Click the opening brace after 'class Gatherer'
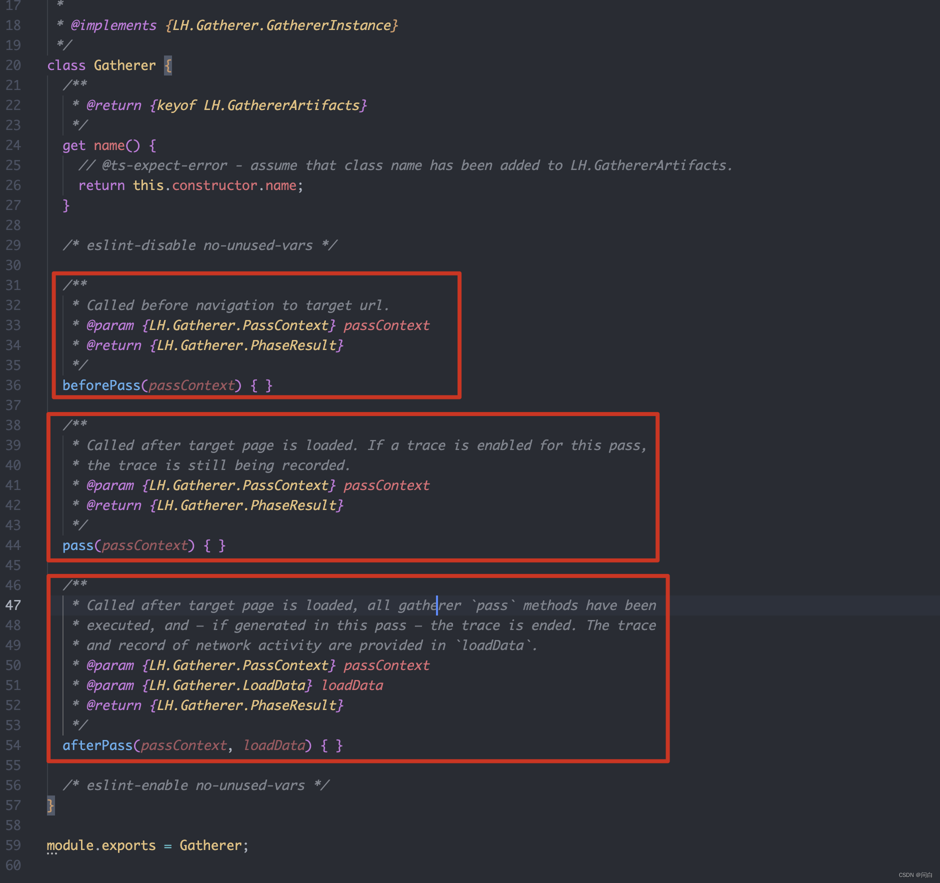The width and height of the screenshot is (940, 883). [x=168, y=65]
